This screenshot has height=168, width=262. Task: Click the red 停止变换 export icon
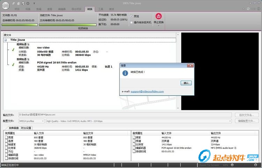coord(159,16)
